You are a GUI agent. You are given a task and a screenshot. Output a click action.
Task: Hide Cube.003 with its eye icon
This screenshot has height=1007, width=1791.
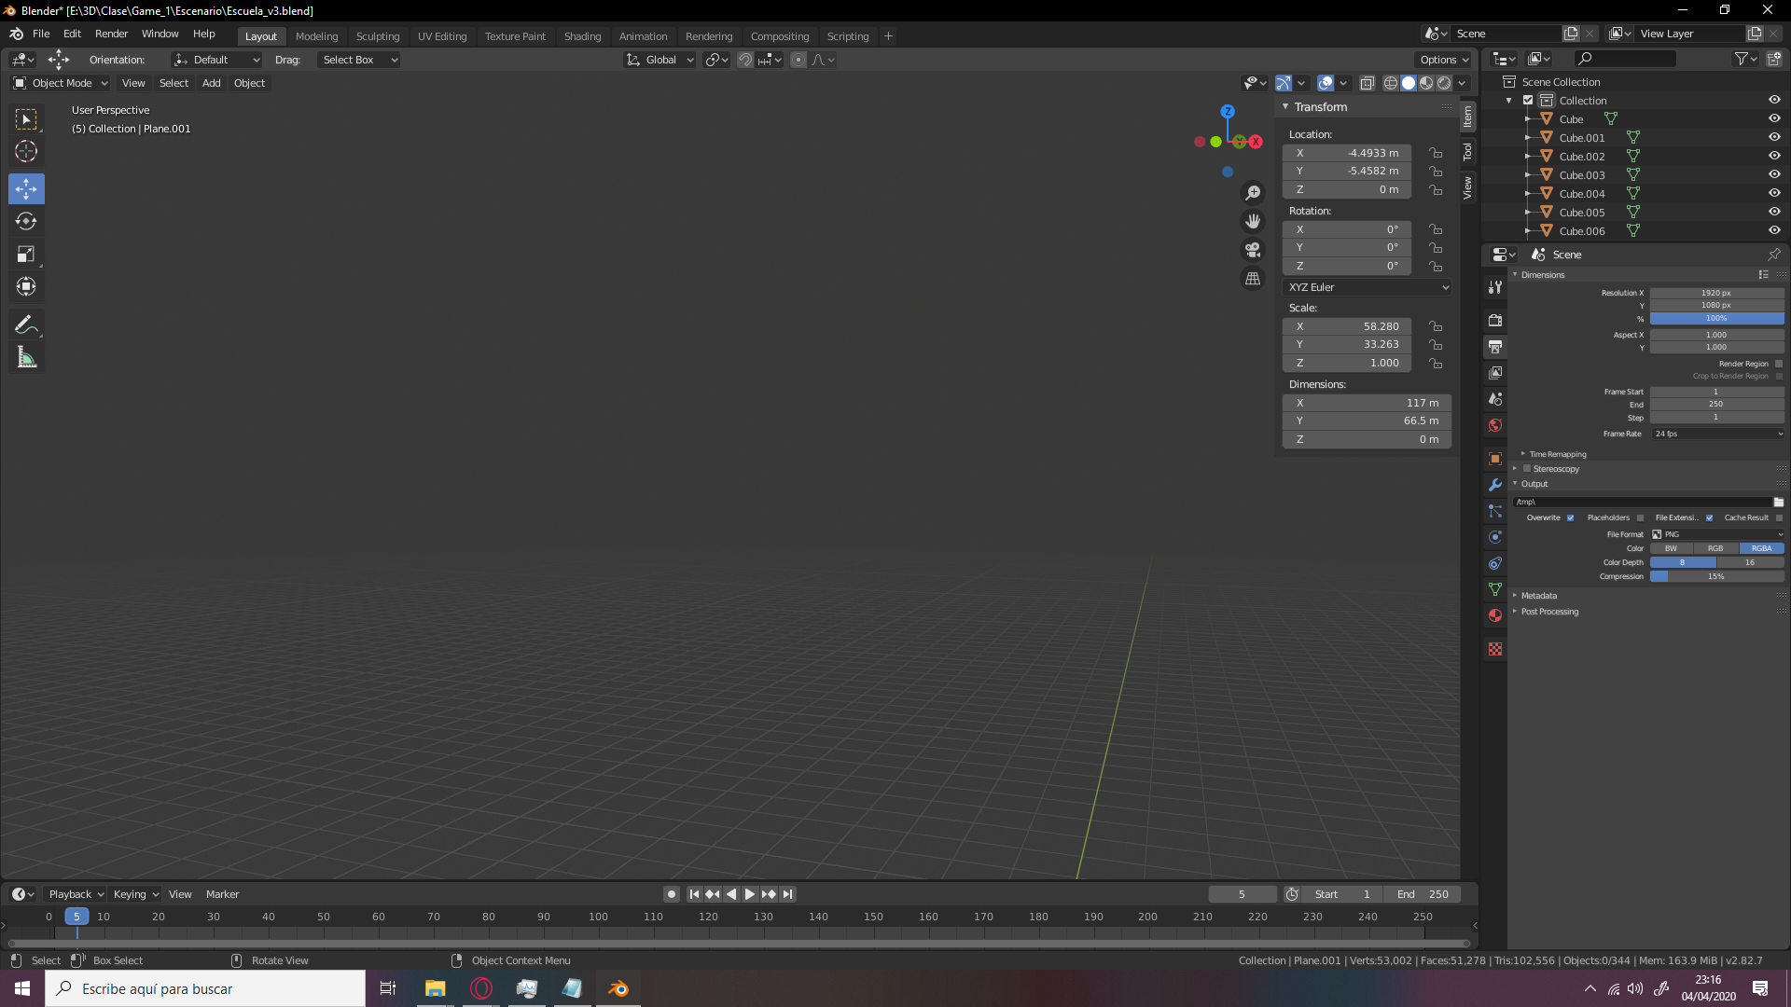coord(1774,174)
